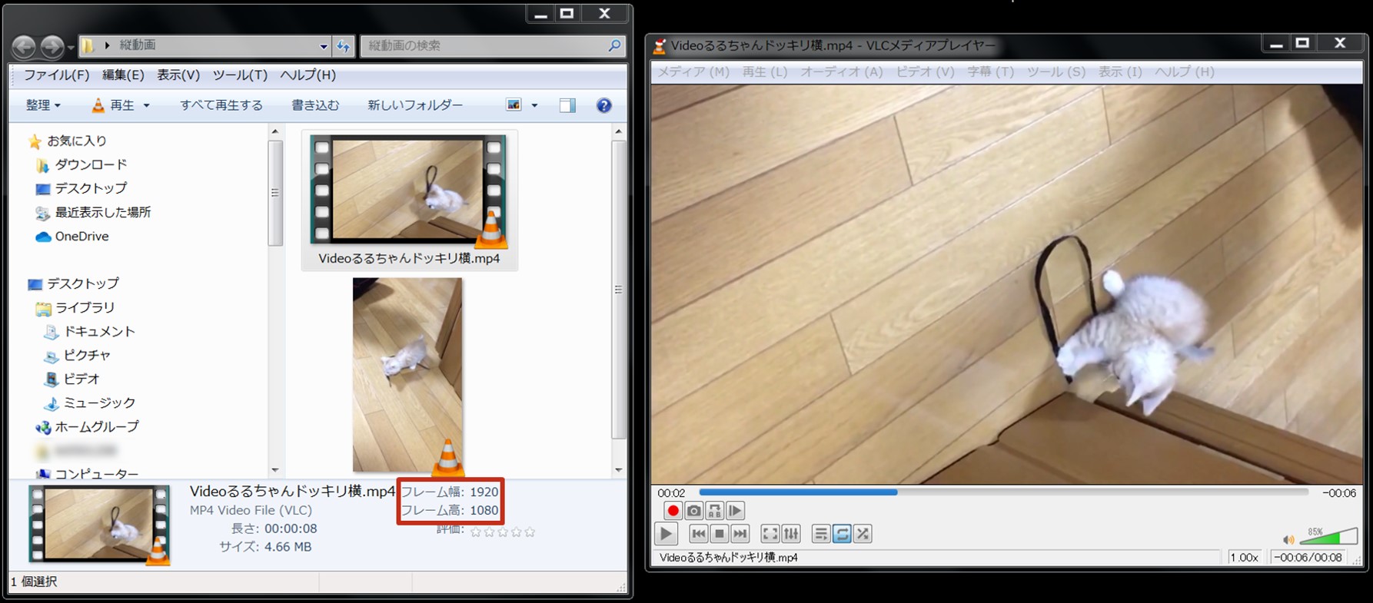Open VLC ビデオ (V) menu
The height and width of the screenshot is (603, 1373).
click(925, 71)
